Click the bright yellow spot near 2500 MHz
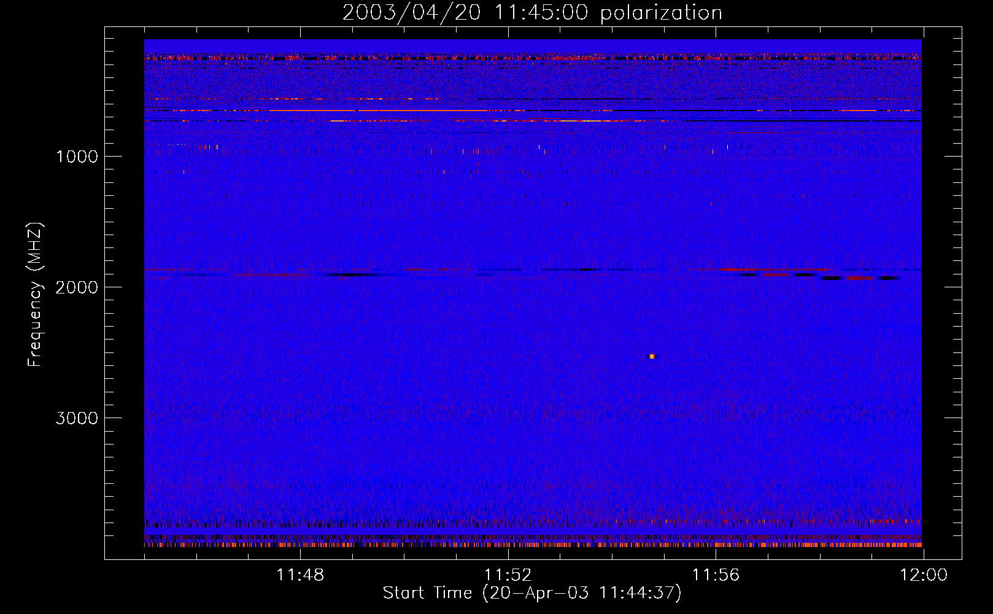The width and height of the screenshot is (993, 614). pos(652,356)
